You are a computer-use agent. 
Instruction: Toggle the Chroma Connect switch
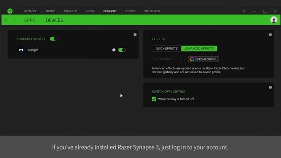[54, 39]
